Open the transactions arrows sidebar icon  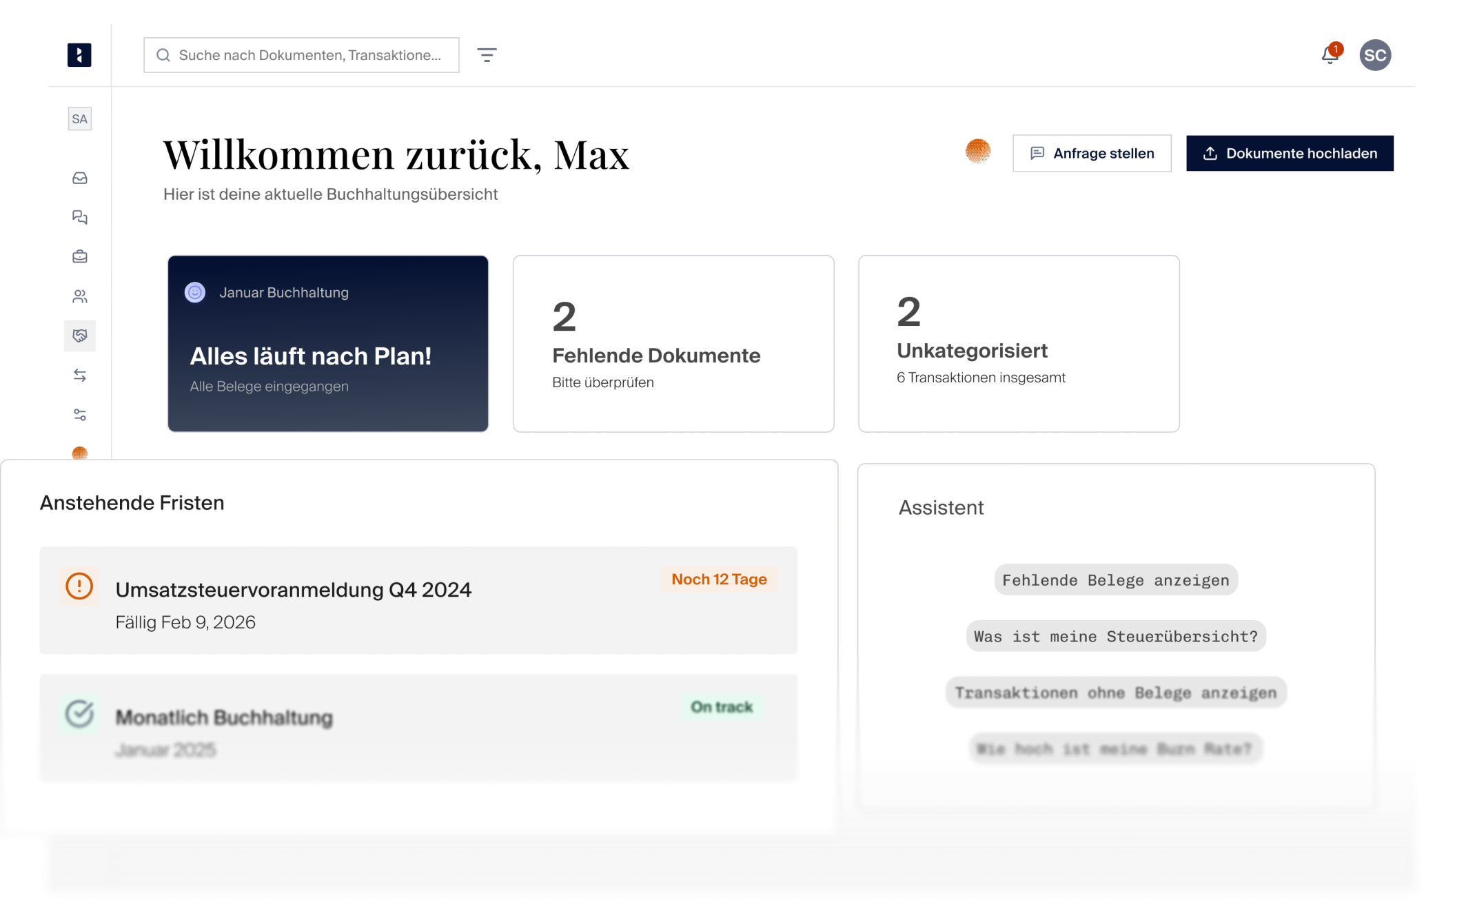(80, 376)
